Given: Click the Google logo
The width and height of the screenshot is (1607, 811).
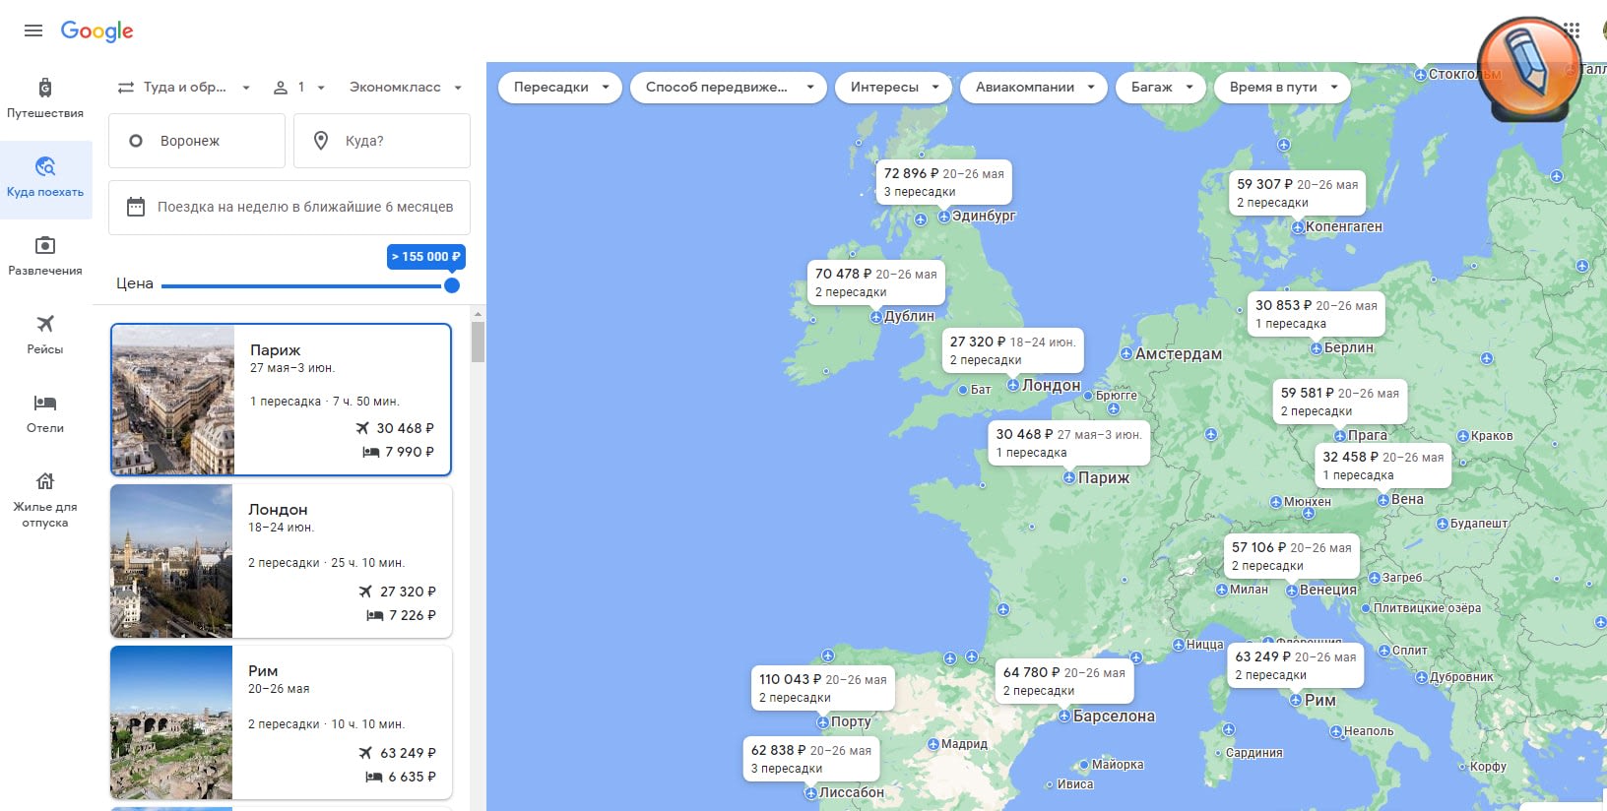Looking at the screenshot, I should [x=96, y=31].
